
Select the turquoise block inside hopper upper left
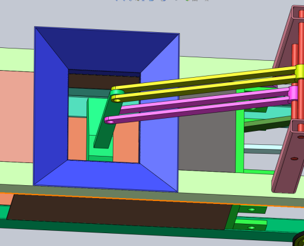[78, 107]
